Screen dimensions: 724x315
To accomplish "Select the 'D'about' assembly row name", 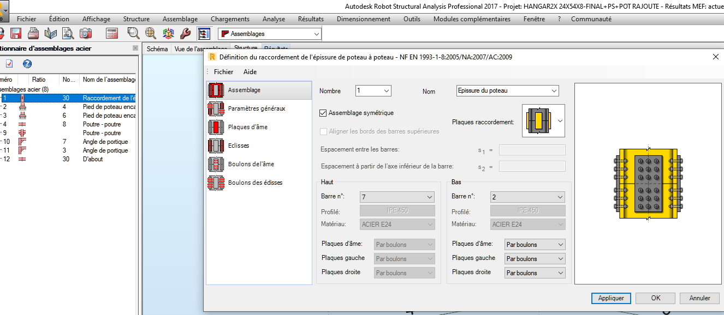I will pyautogui.click(x=93, y=159).
